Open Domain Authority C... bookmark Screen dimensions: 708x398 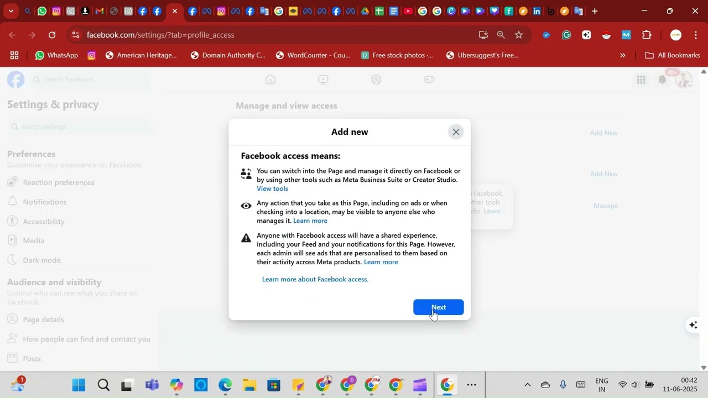point(228,55)
